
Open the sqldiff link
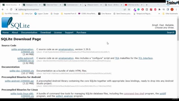click(163, 94)
